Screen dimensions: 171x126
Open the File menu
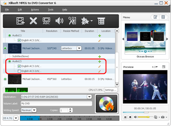(7, 10)
